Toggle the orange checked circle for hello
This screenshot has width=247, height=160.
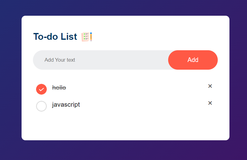42,89
